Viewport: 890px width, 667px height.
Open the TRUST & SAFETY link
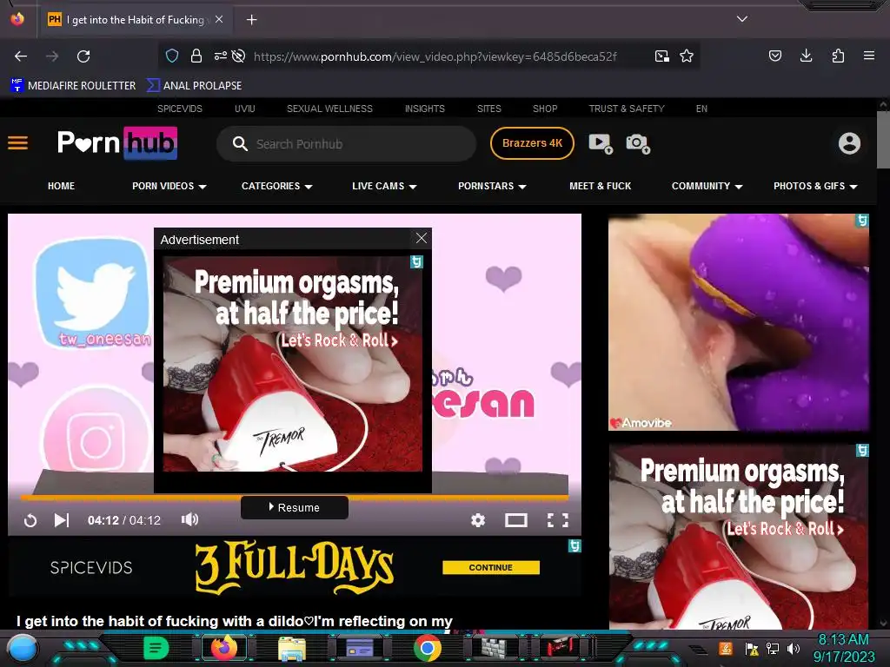coord(626,109)
